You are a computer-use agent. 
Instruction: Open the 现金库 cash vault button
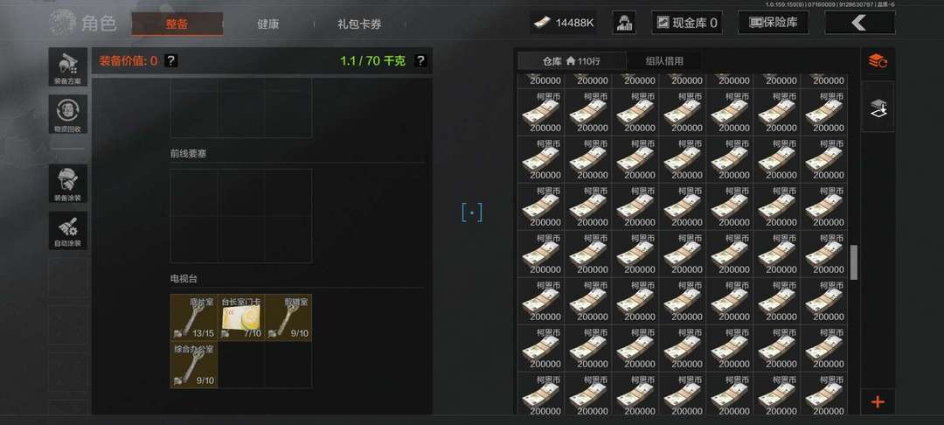coord(687,23)
